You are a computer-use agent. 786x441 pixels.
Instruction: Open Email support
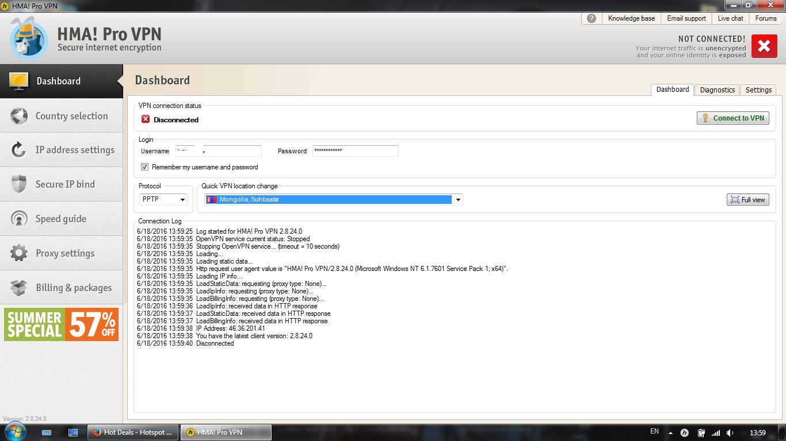click(686, 18)
